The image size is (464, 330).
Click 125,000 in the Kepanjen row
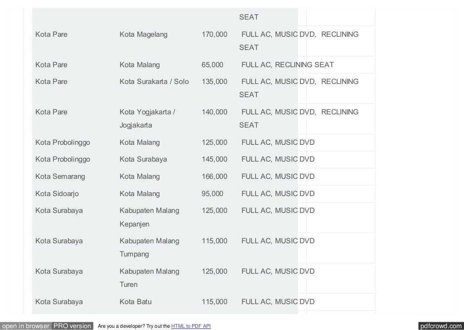tap(214, 211)
